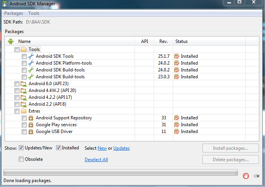The width and height of the screenshot is (265, 187).
Task: Toggle the Updates/New checkbox
Action: click(x=21, y=148)
